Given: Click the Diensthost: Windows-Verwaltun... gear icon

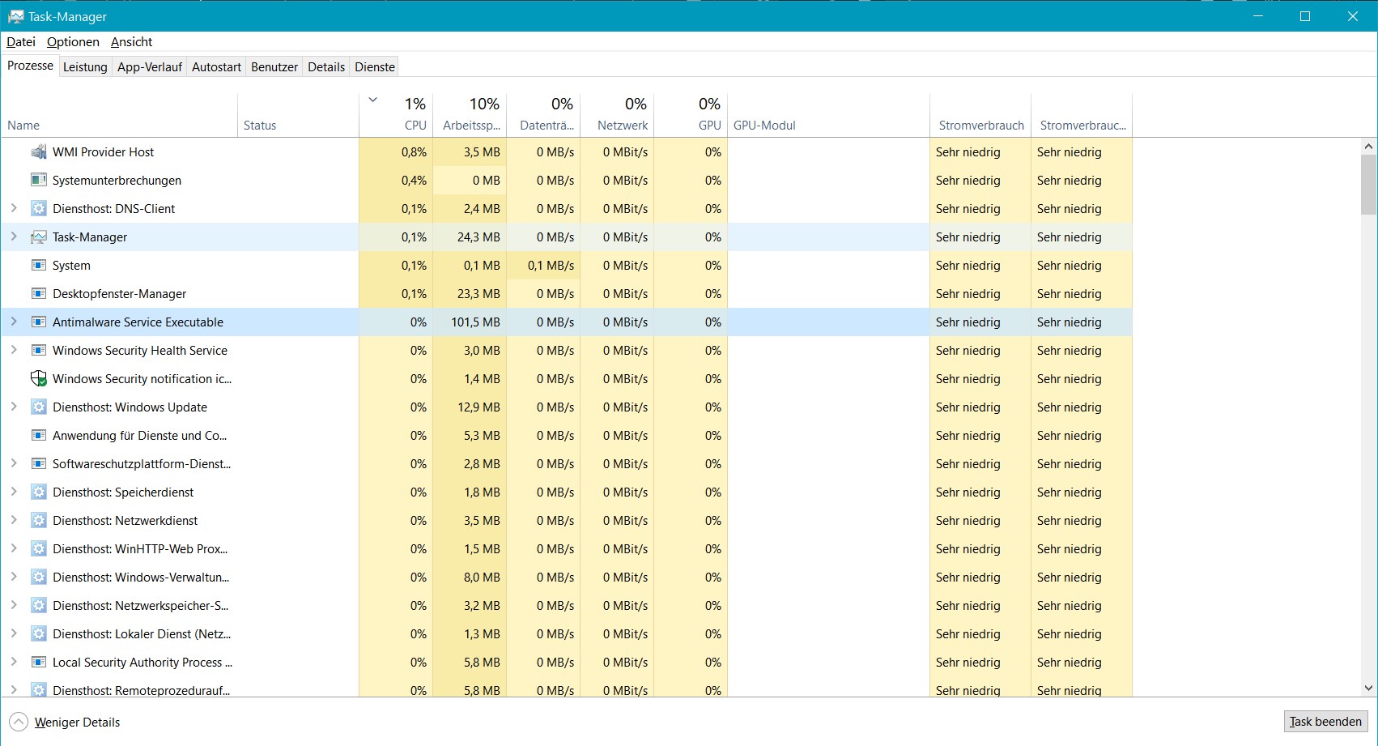Looking at the screenshot, I should (38, 577).
